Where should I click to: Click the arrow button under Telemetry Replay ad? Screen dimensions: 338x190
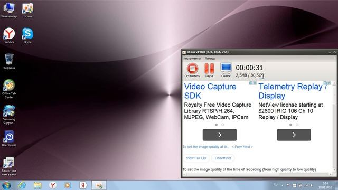[294, 135]
